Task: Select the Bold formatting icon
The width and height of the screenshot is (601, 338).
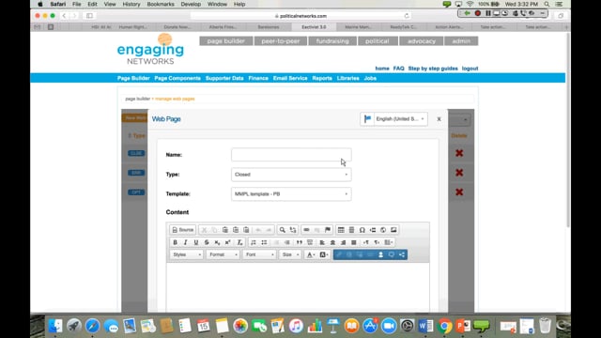Action: click(176, 242)
